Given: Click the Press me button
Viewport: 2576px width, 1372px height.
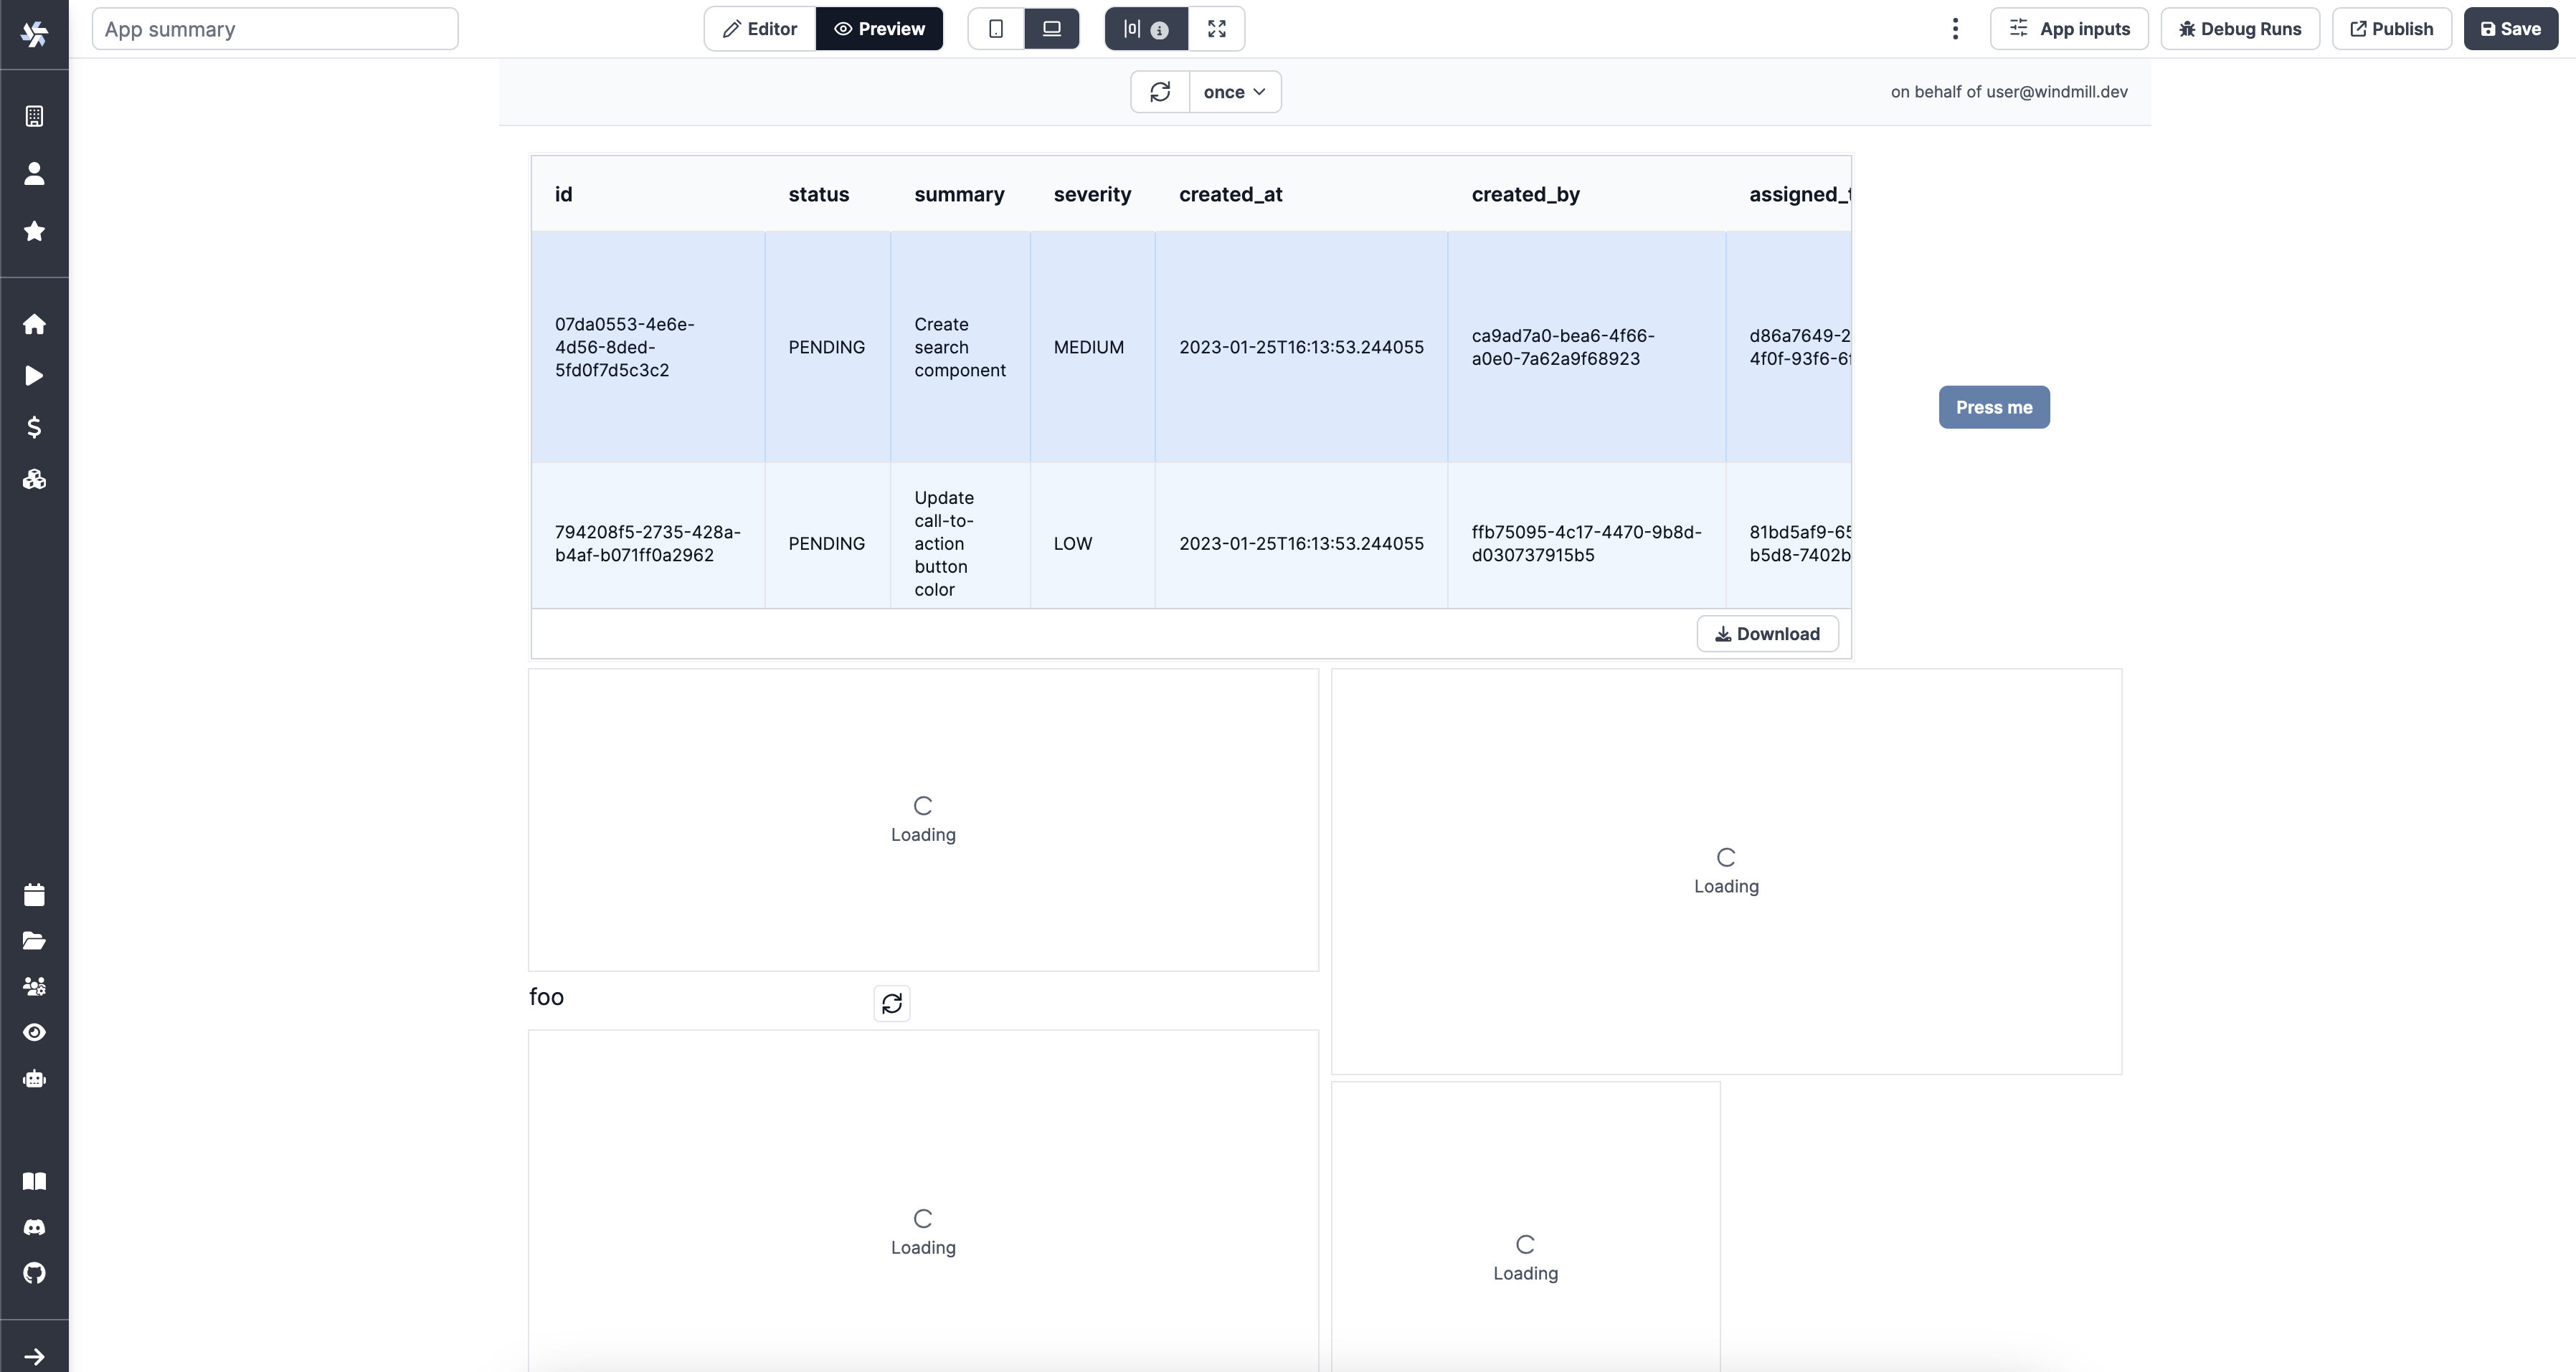Looking at the screenshot, I should (x=1993, y=408).
